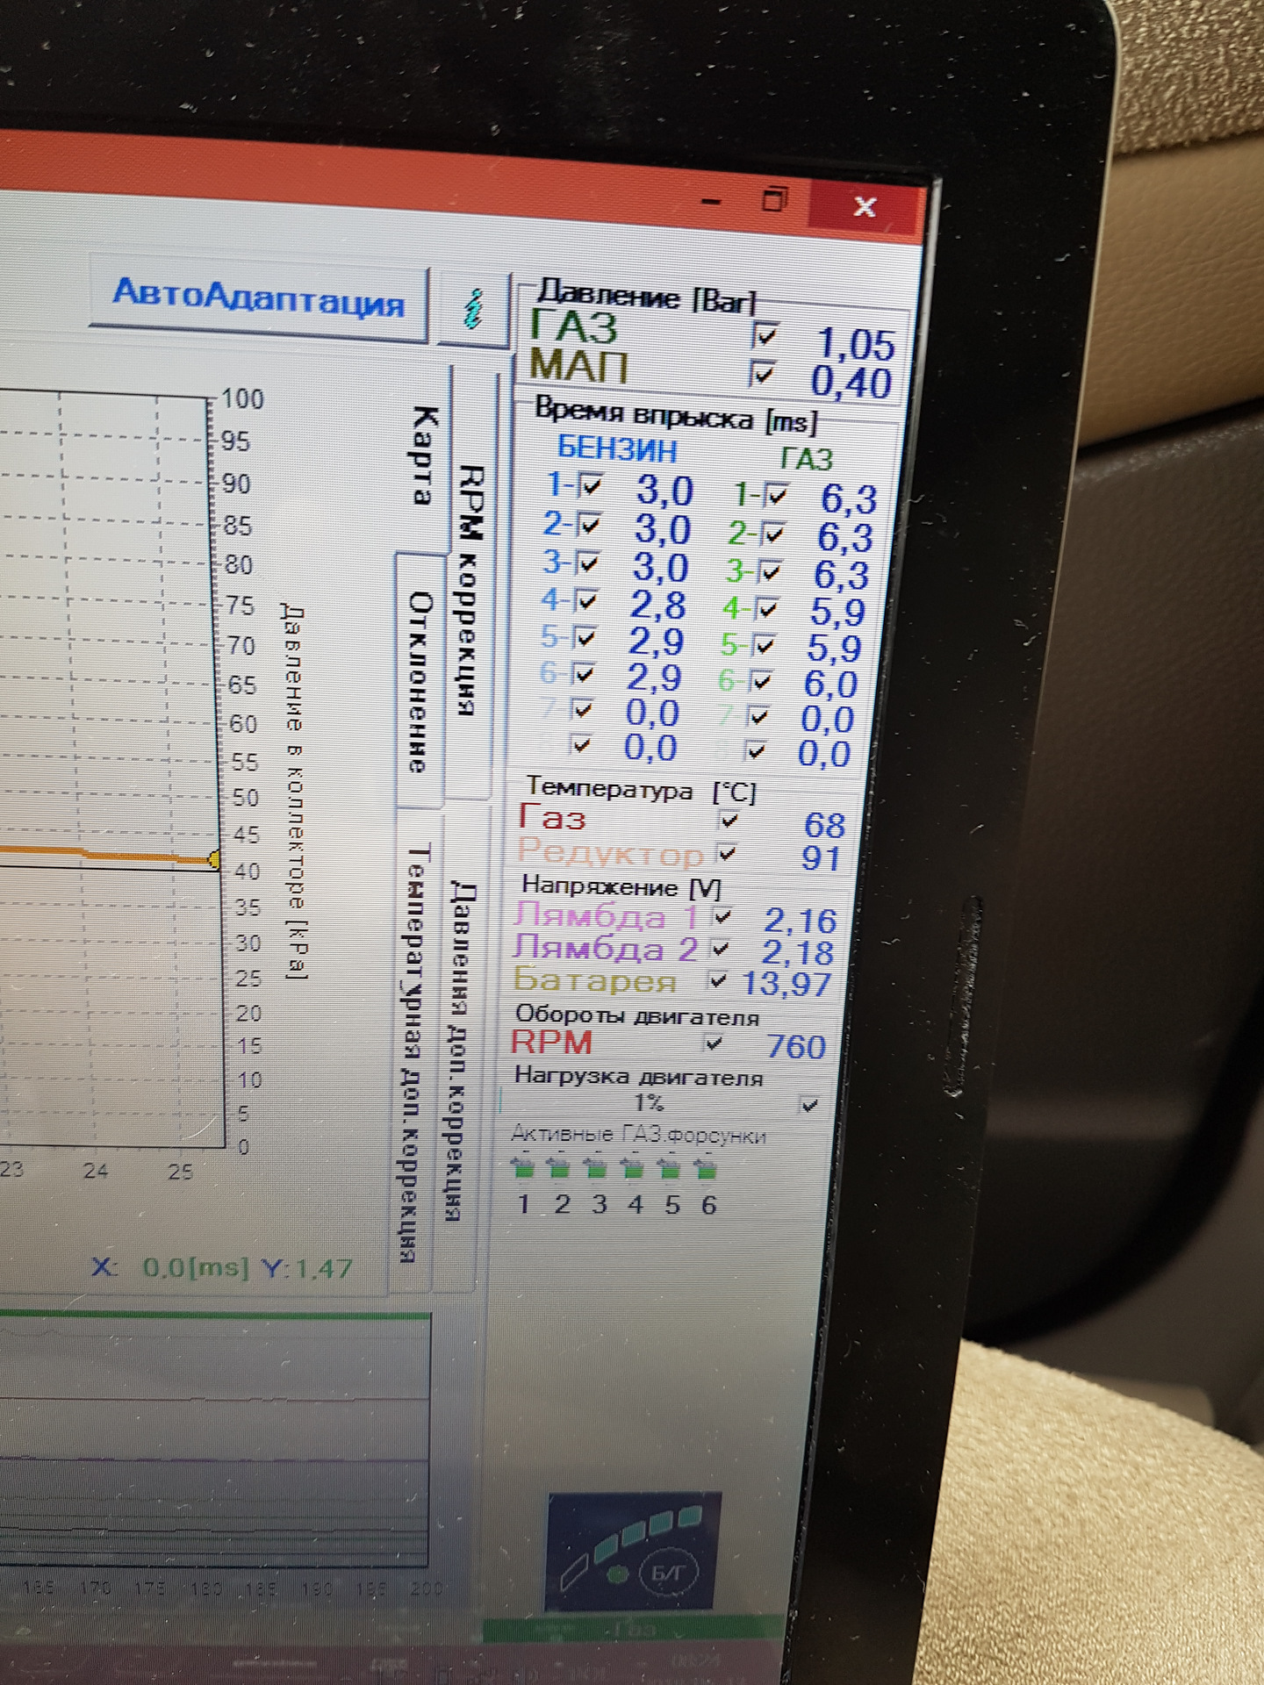The width and height of the screenshot is (1264, 1685).
Task: Open the Отклонение tab
Action: 420,680
